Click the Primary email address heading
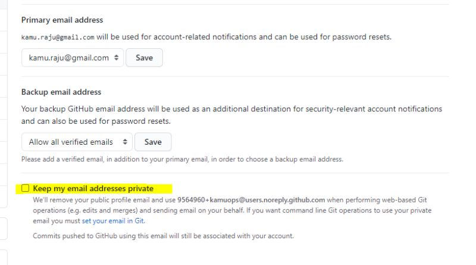 tap(62, 20)
